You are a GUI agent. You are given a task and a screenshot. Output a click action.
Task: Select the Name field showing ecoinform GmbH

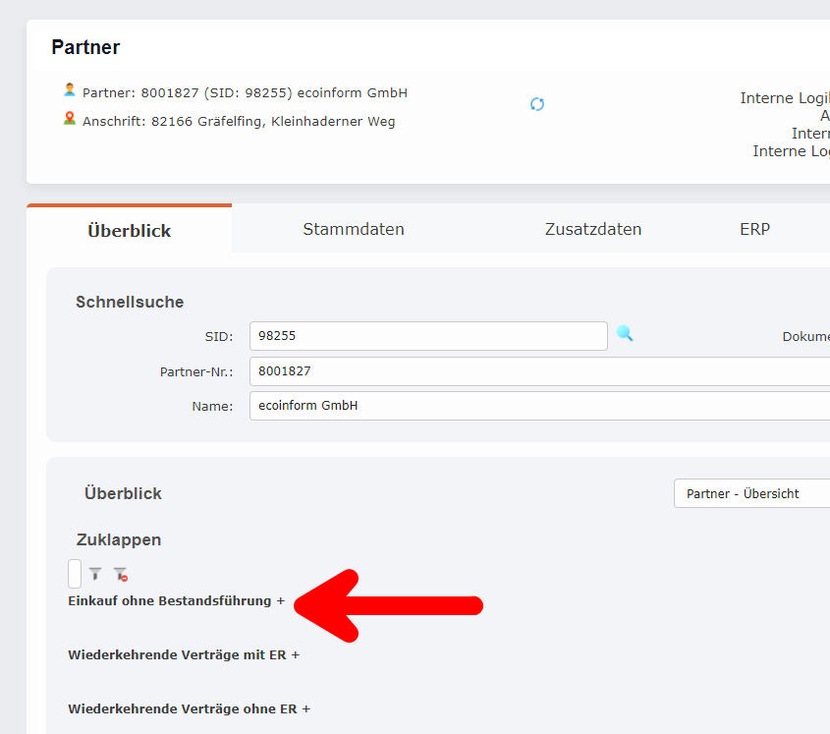427,405
